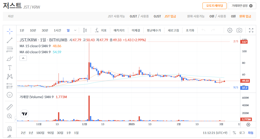Click the JST/KRW · 1일 · BITHUMB title

43,40
